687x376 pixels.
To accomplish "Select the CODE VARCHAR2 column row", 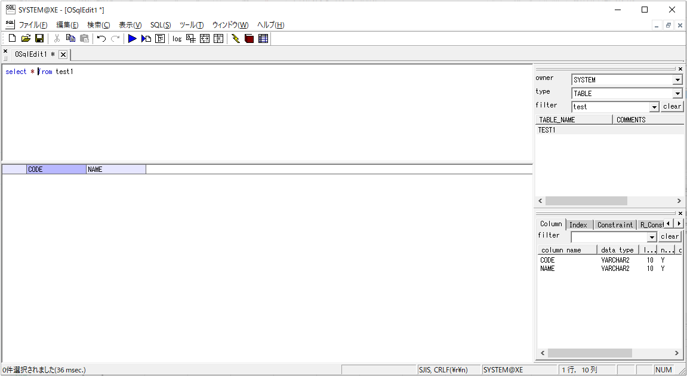I will [x=611, y=260].
